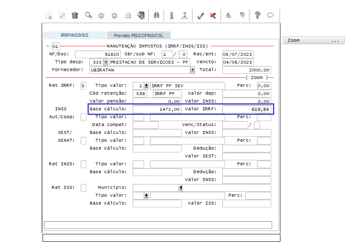Viewport: 356px width, 250px height.
Task: Toggle the Aut/Coop checkbox
Action: pyautogui.click(x=83, y=117)
